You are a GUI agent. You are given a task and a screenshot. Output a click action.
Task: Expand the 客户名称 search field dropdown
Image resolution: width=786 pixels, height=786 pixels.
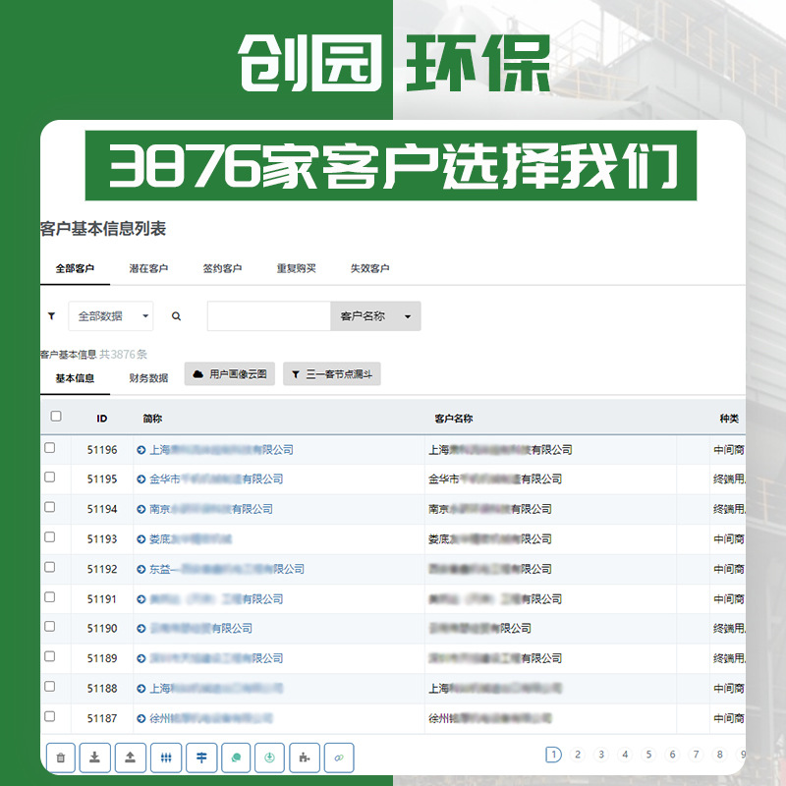coord(374,316)
